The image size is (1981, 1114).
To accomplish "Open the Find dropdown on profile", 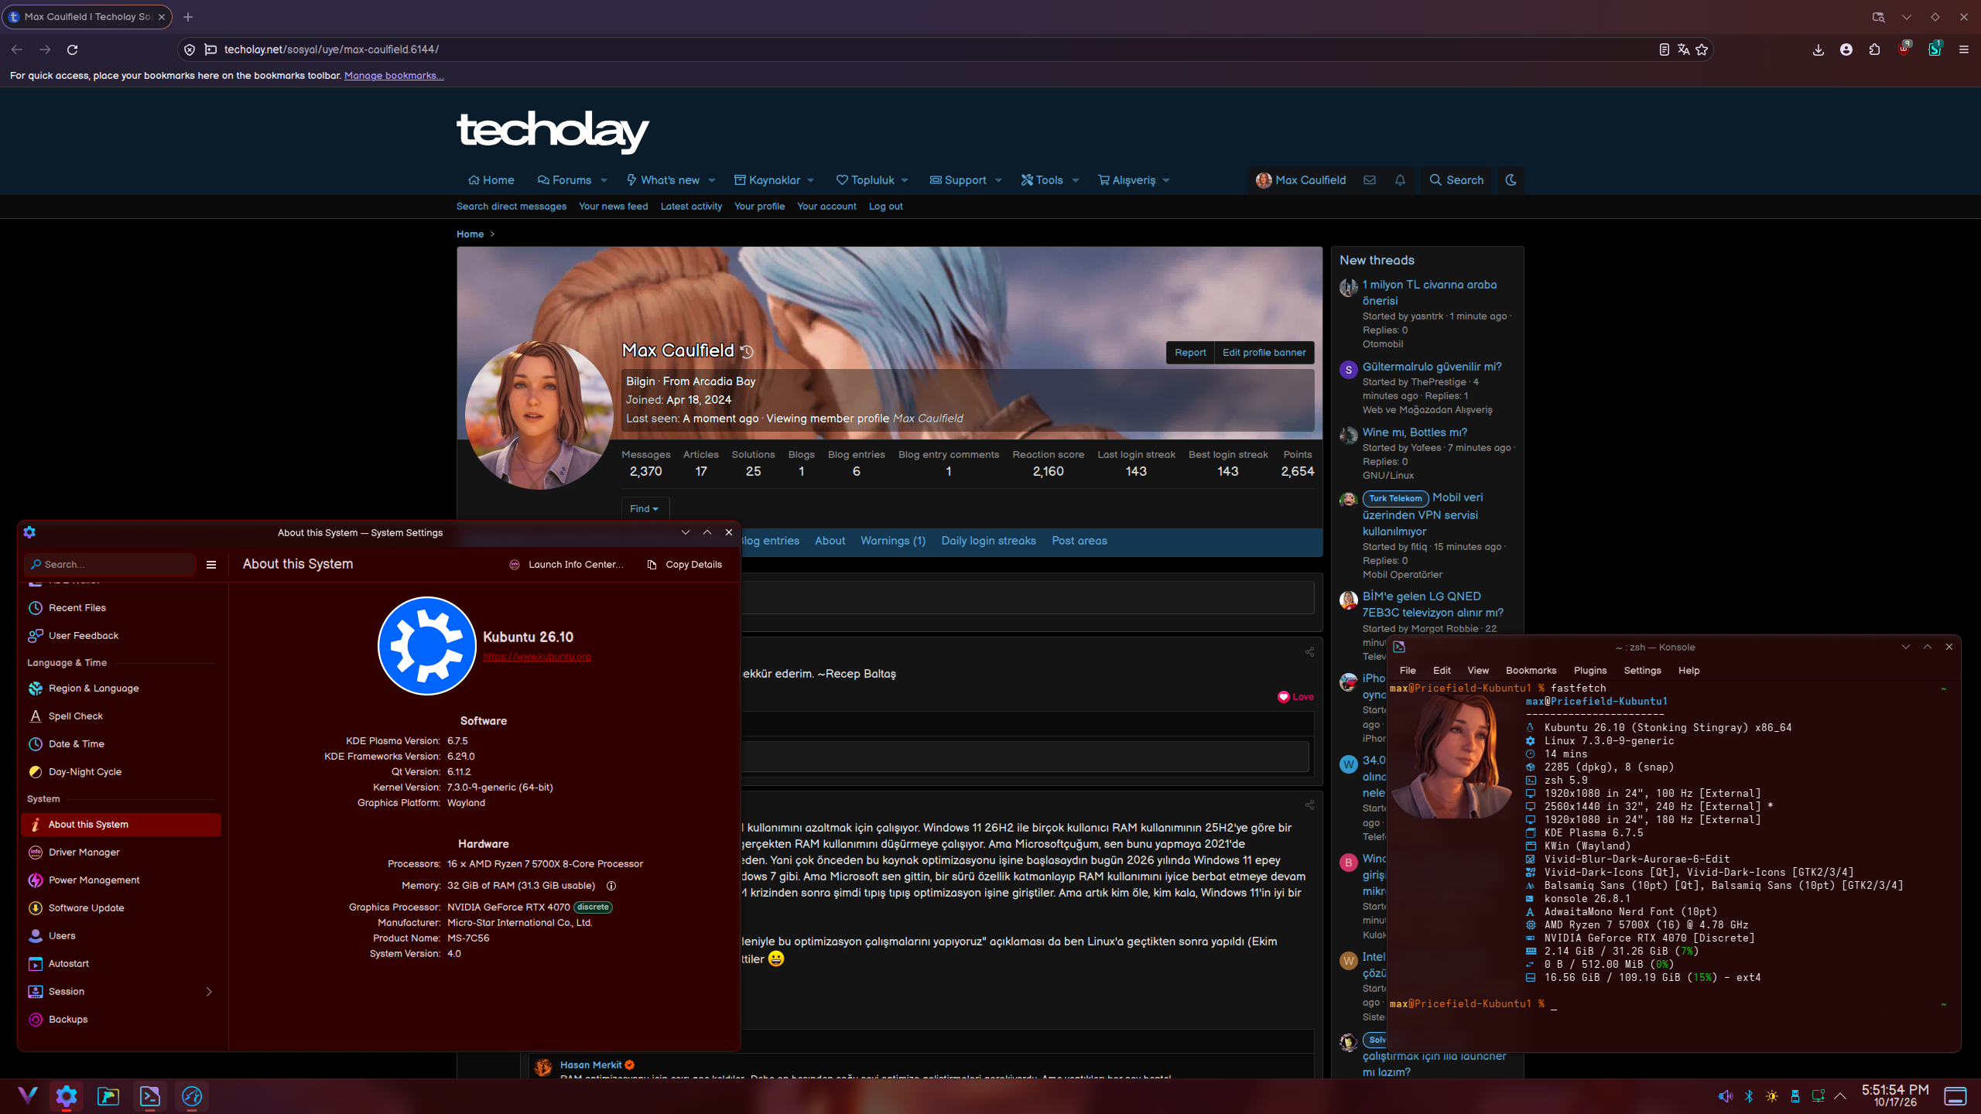I will 645,508.
